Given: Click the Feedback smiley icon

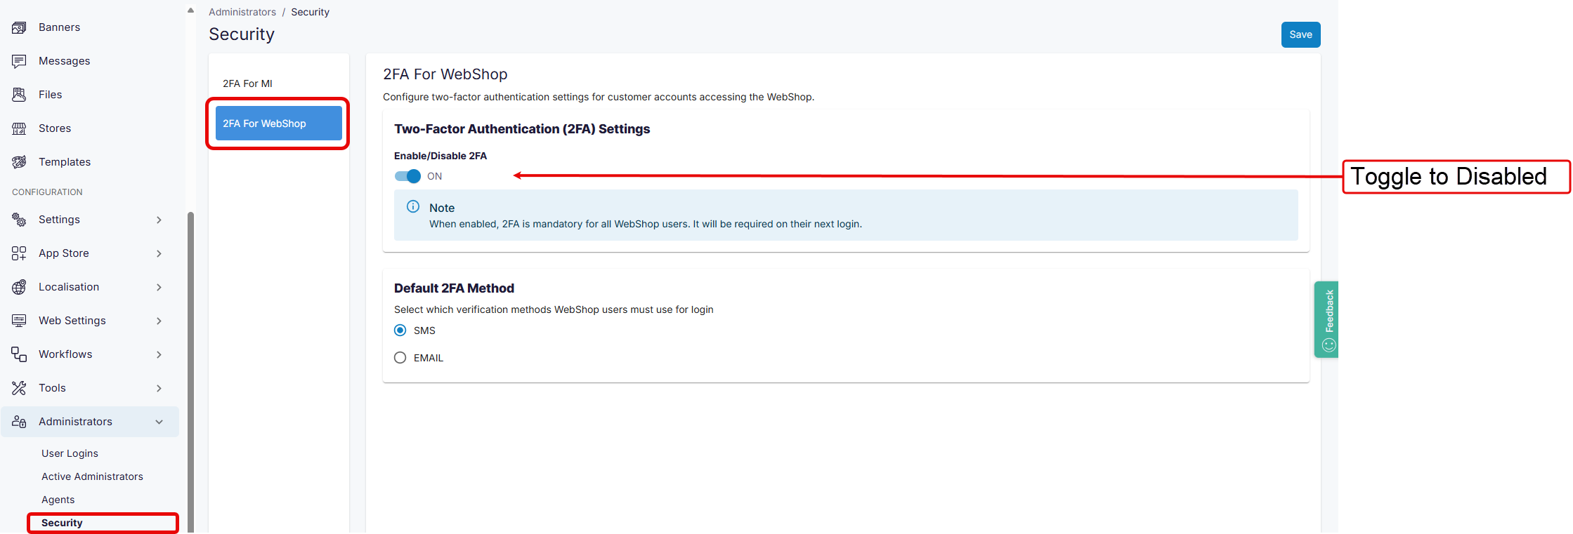Looking at the screenshot, I should click(x=1329, y=345).
